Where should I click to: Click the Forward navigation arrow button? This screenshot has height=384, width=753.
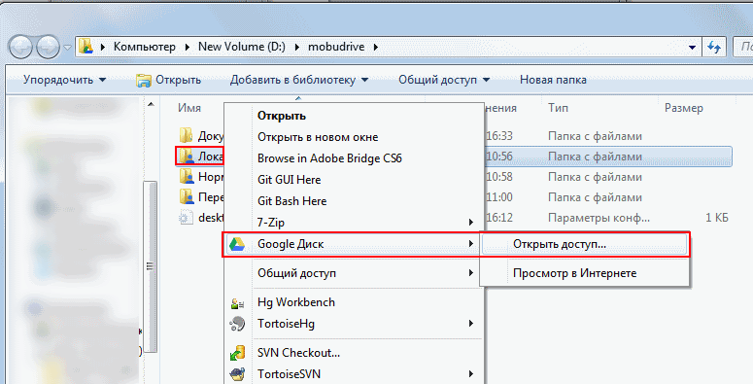click(x=48, y=47)
